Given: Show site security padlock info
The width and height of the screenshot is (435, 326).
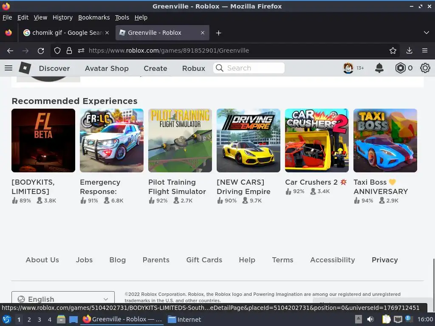Looking at the screenshot, I should click(x=69, y=51).
